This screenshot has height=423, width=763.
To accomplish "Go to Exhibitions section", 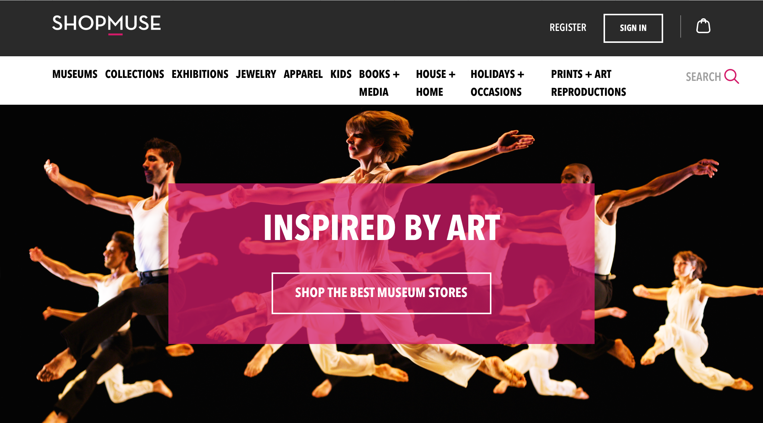I will [x=200, y=74].
